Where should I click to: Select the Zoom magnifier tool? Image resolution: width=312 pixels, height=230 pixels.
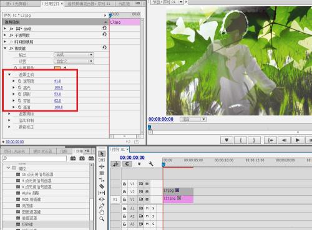[102, 219]
